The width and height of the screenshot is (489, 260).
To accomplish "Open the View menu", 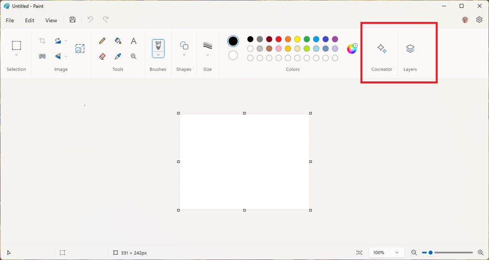I will tap(51, 20).
